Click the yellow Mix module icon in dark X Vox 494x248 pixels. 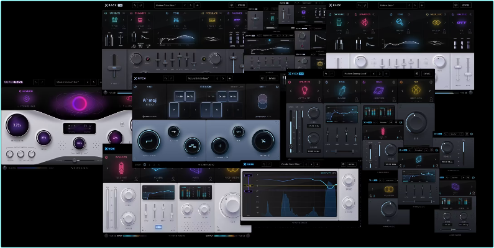416,91
